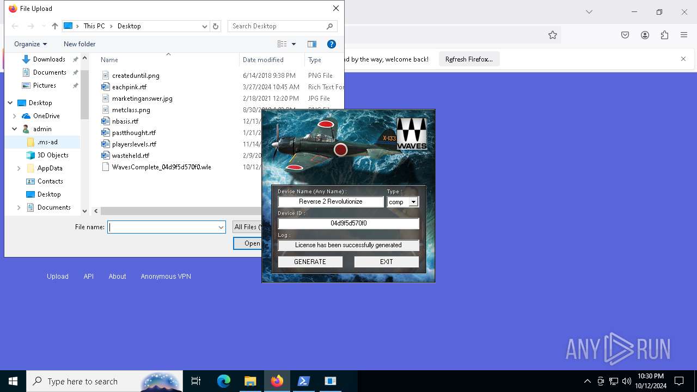Click the Device ID field
Image resolution: width=697 pixels, height=392 pixels.
point(348,223)
